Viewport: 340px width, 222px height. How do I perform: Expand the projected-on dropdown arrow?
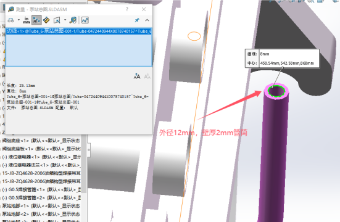[65, 20]
